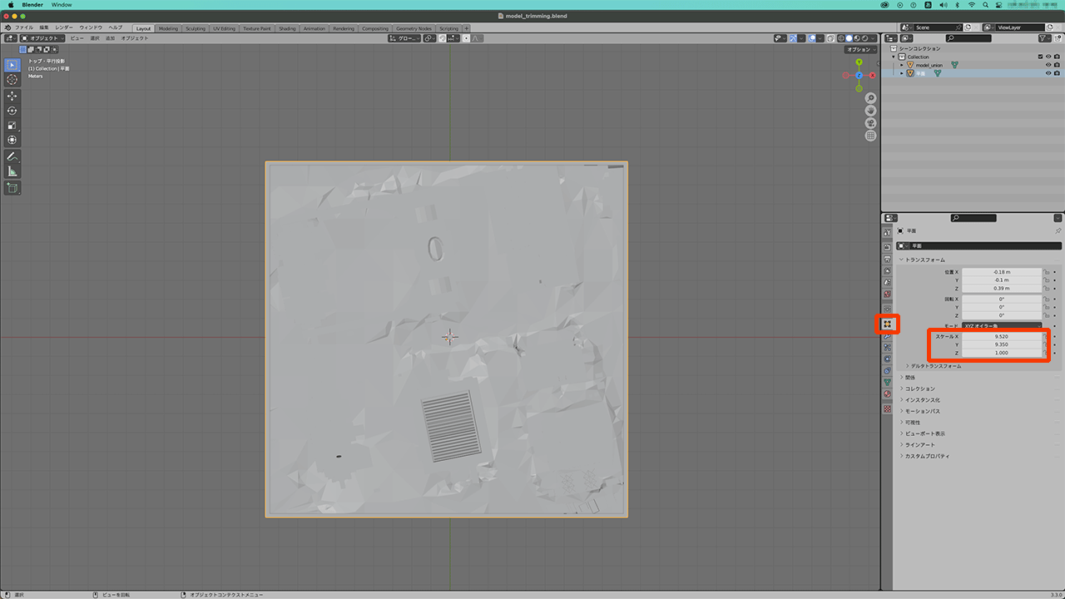Viewport: 1065px width, 599px height.
Task: Open the Output properties tab icon
Action: pos(887,259)
